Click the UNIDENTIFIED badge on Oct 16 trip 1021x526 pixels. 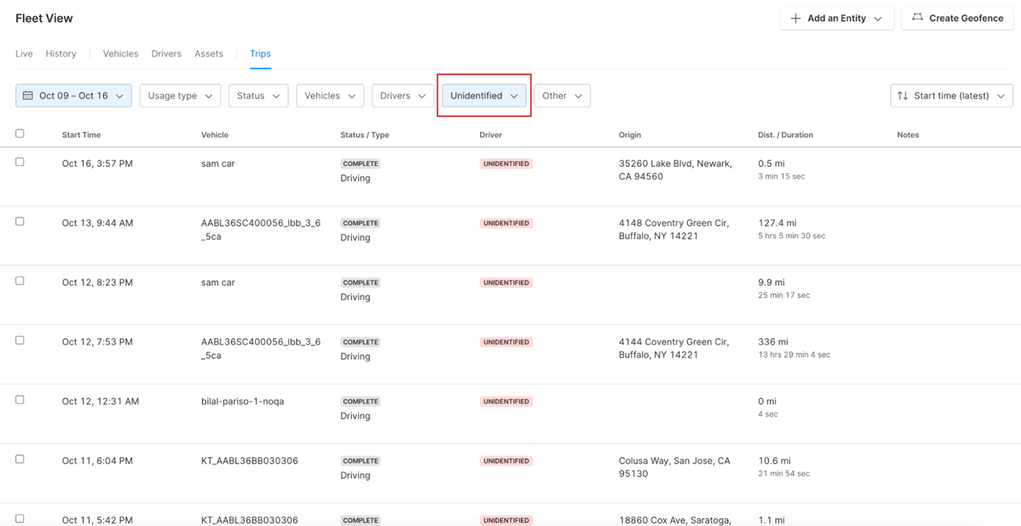pos(505,164)
